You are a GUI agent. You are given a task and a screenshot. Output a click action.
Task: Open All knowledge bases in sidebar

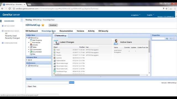pyautogui.click(x=6, y=33)
